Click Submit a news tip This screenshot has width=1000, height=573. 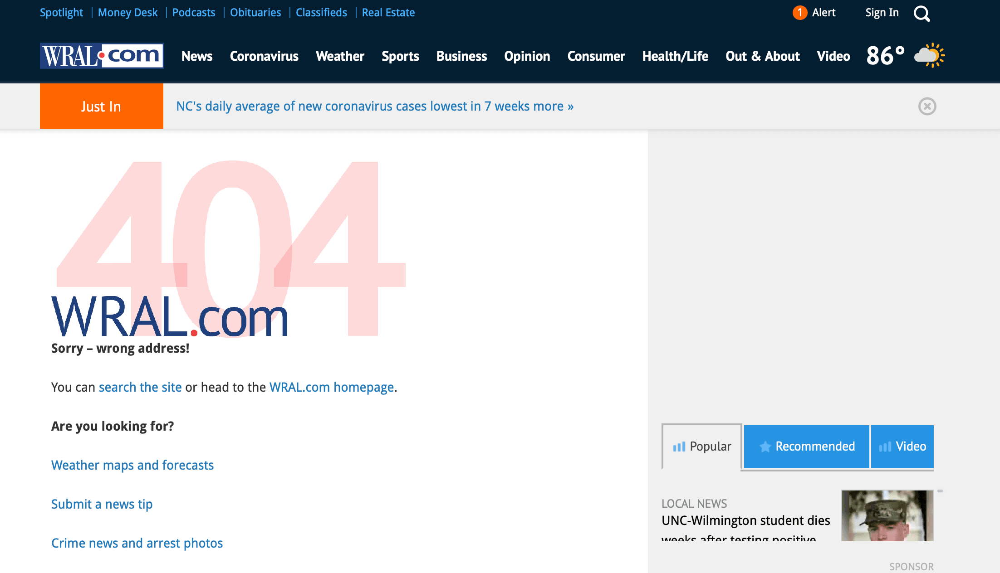tap(102, 504)
